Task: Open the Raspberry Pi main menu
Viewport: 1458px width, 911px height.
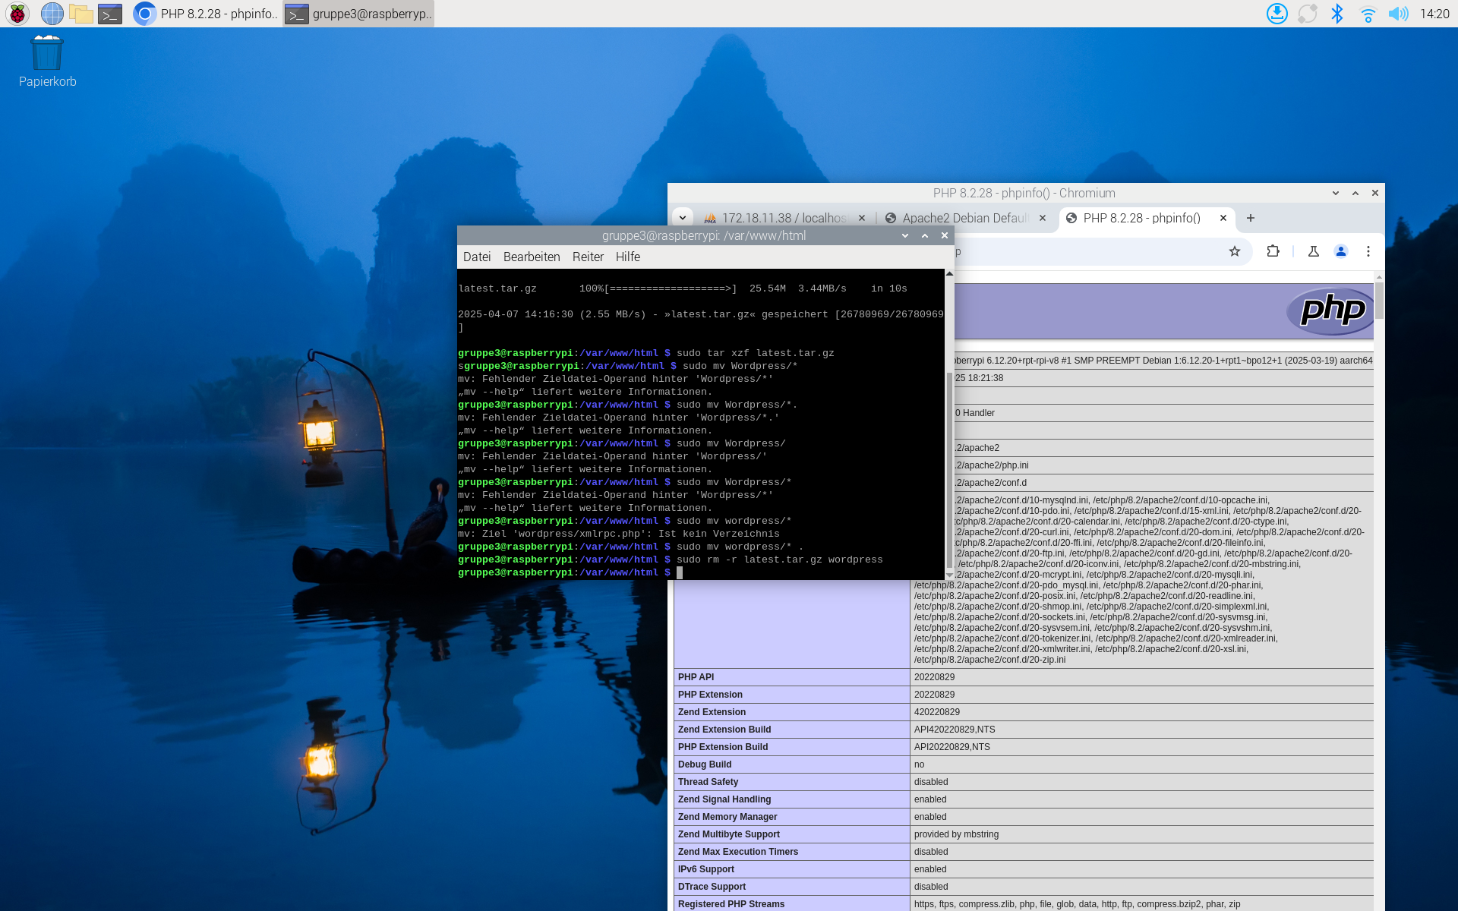Action: pos(17,14)
